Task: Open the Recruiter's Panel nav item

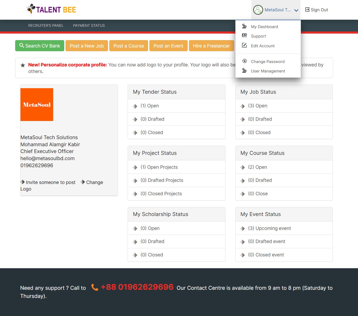Action: pyautogui.click(x=46, y=25)
